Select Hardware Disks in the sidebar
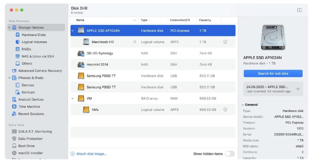 tap(34, 35)
